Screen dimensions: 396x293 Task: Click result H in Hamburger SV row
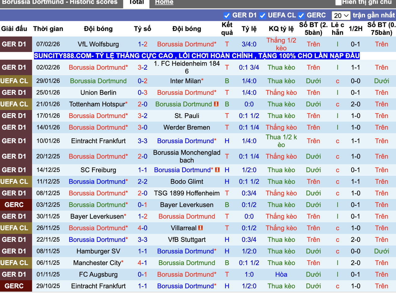tap(227, 251)
